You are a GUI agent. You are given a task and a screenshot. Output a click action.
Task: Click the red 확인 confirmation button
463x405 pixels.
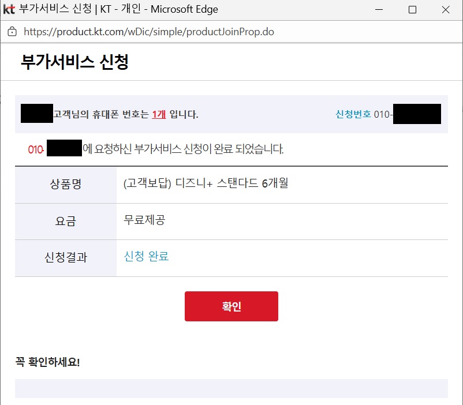click(x=231, y=306)
